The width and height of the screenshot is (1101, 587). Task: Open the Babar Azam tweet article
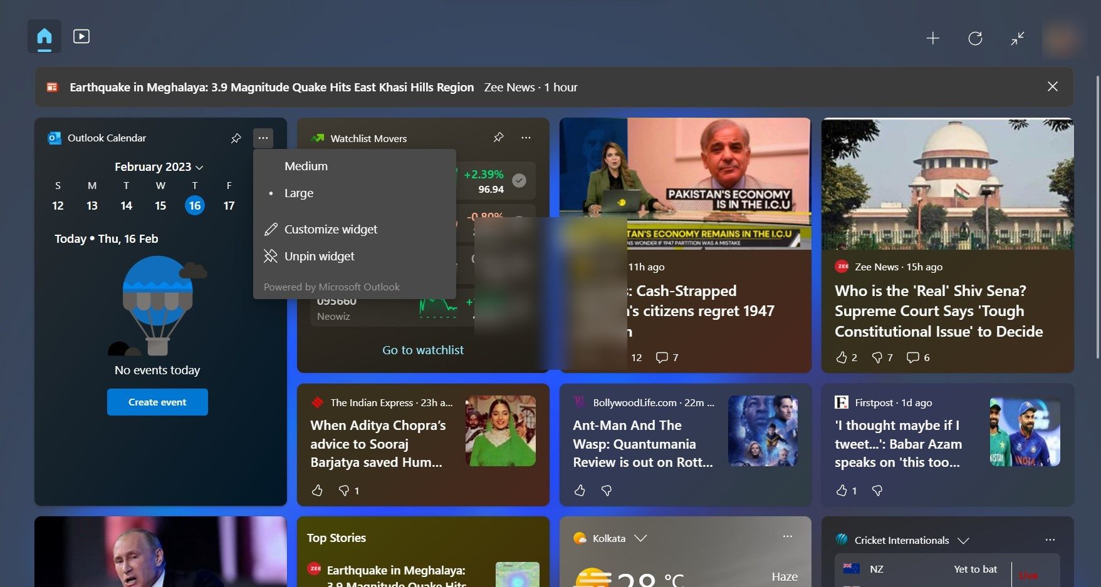pos(898,444)
